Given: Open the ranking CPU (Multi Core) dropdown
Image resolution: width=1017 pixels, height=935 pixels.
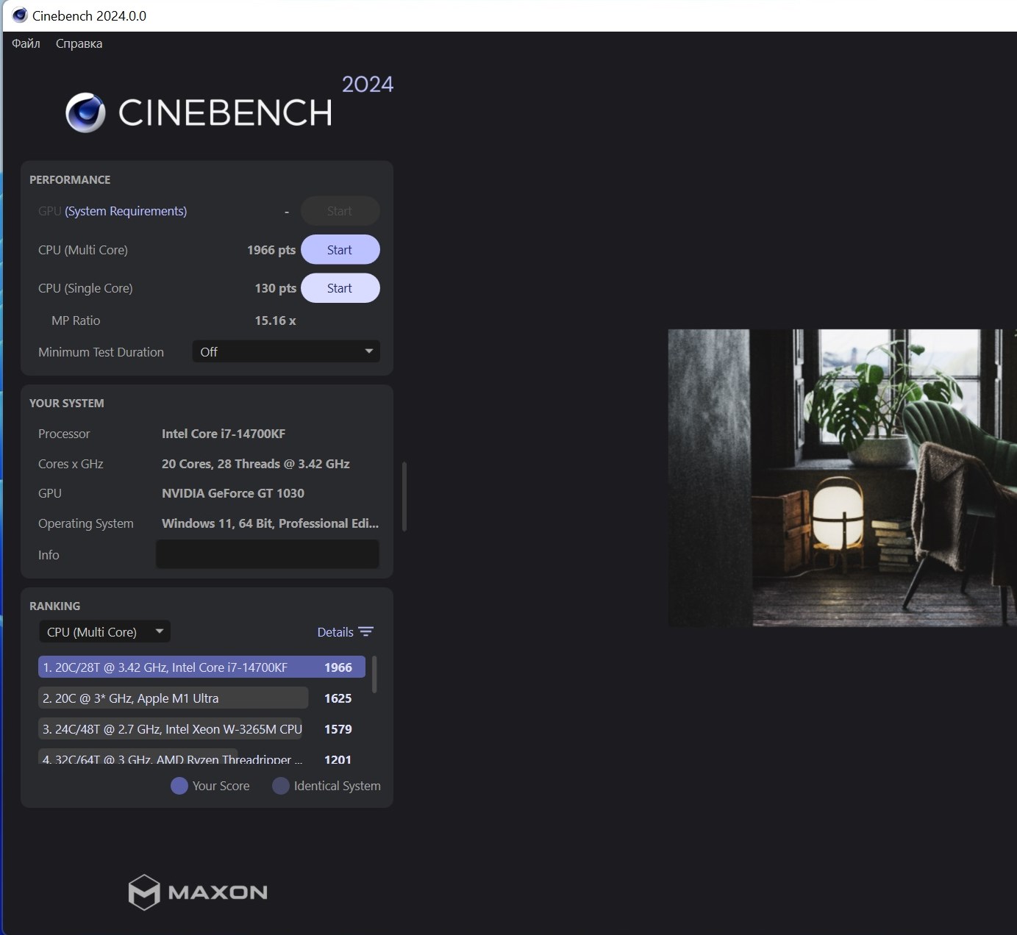Looking at the screenshot, I should tap(104, 632).
